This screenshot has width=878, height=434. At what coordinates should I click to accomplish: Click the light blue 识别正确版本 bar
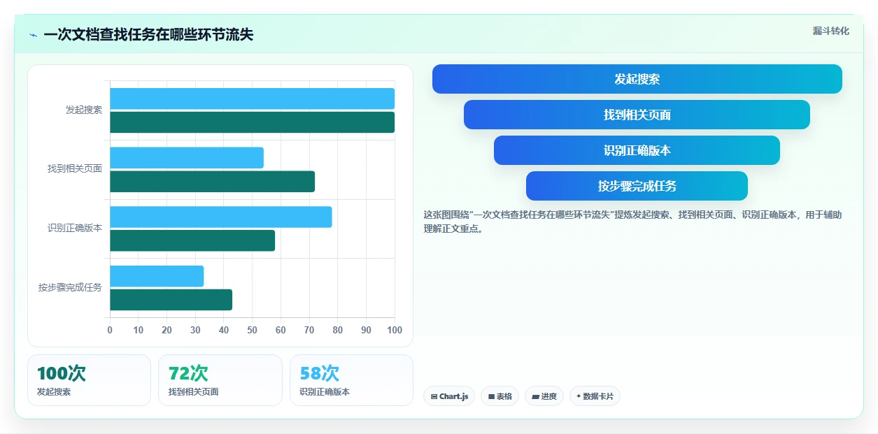point(220,217)
